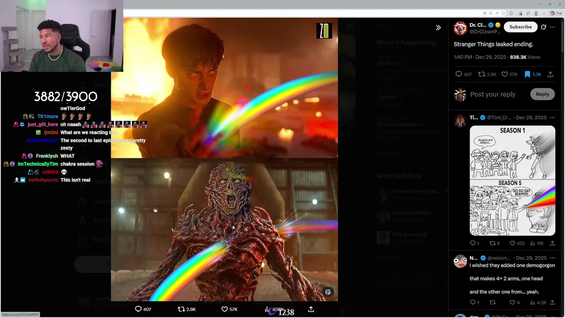Click the Vecna rainbow image in viewer
The height and width of the screenshot is (318, 565).
[224, 230]
